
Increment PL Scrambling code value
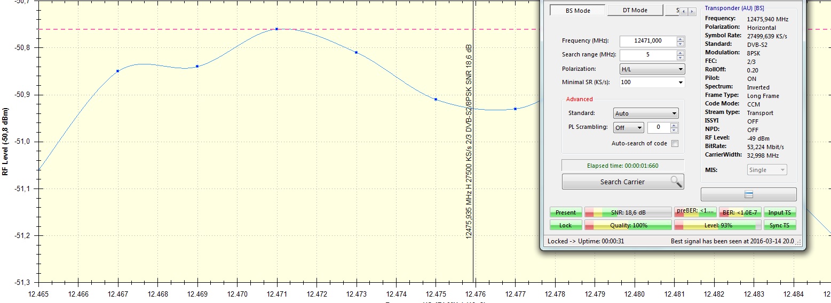[x=674, y=125]
